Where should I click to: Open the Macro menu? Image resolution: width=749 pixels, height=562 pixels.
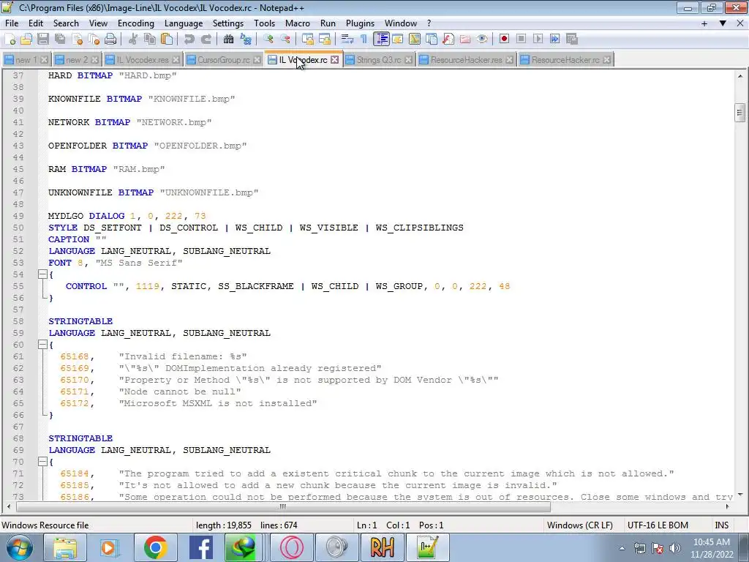[x=297, y=23]
